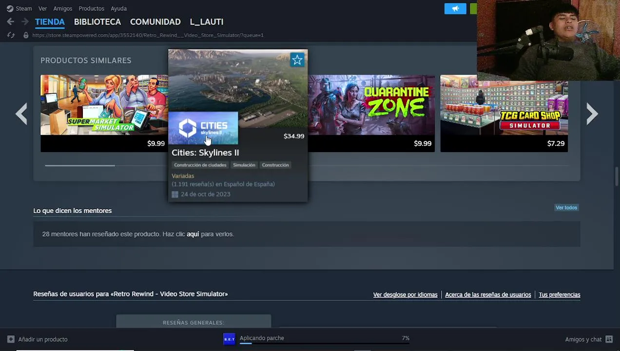Click the $7.29 price on TCG Card Shop
This screenshot has height=351, width=620.
point(556,143)
